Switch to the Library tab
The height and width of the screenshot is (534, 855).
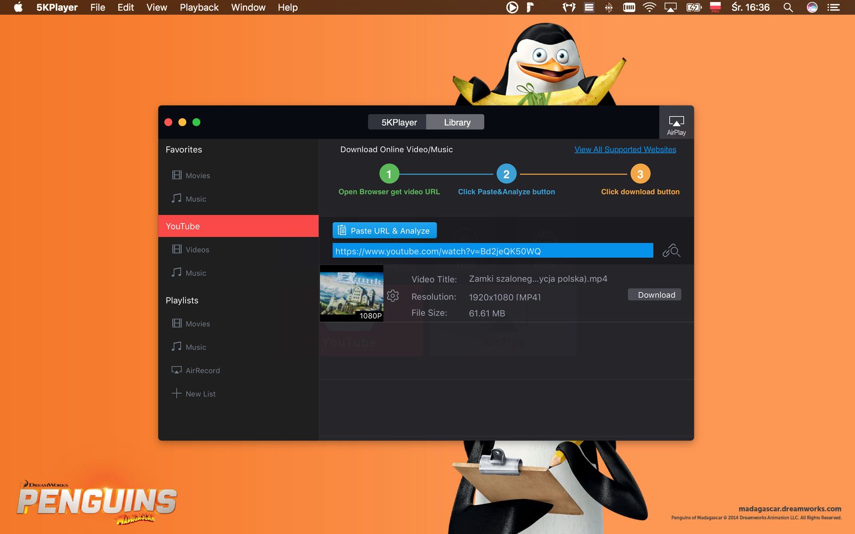[x=455, y=122]
